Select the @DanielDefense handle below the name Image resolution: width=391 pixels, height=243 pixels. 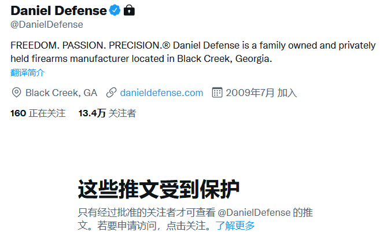coord(47,24)
